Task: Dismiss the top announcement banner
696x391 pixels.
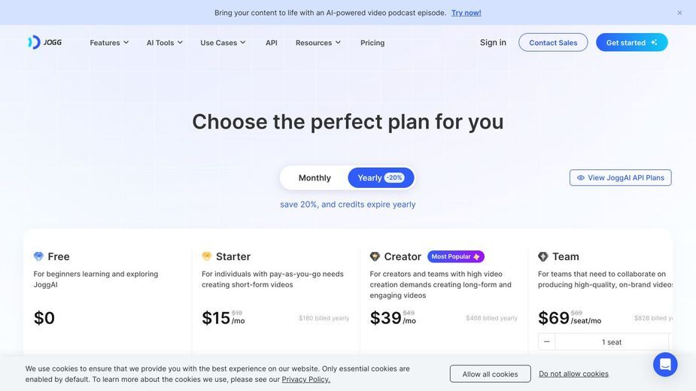Action: click(x=679, y=13)
